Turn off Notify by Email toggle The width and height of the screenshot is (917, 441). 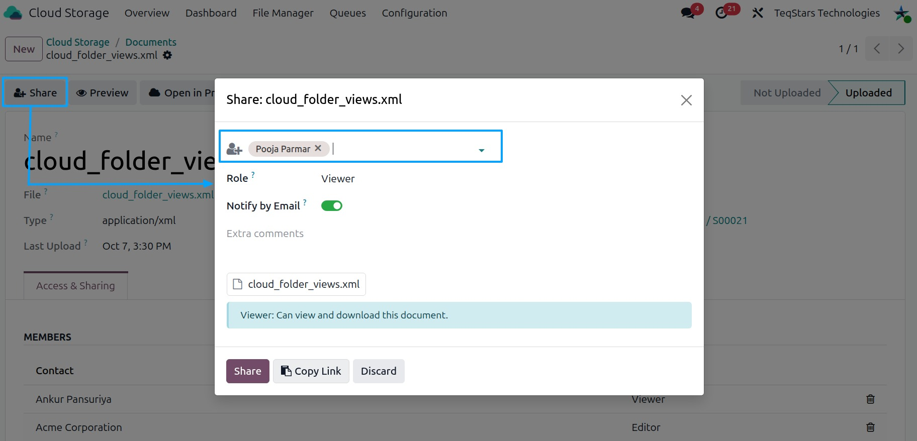coord(332,206)
